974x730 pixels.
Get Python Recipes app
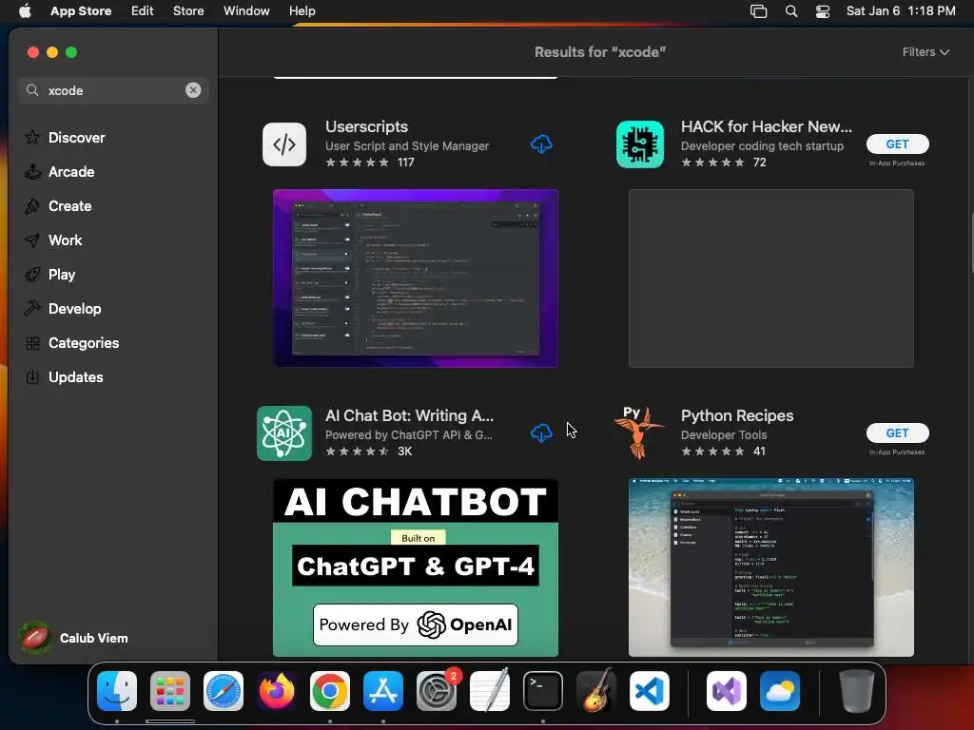click(897, 432)
